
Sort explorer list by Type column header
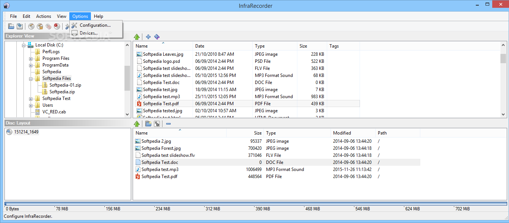point(275,46)
